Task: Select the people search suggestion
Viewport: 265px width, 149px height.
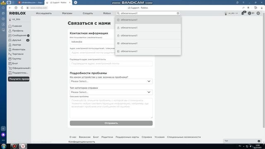Action: coord(148,28)
